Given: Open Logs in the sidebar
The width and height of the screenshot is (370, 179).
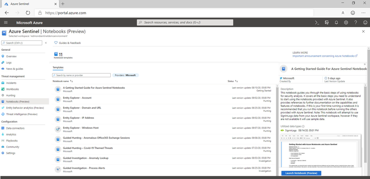Looking at the screenshot, I should tap(9, 63).
